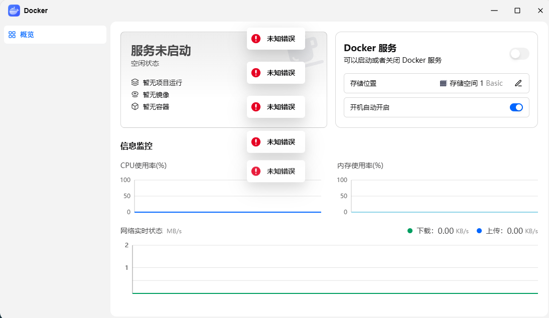
Task: Click the disc icon beside 暂无镜像
Action: click(x=135, y=94)
